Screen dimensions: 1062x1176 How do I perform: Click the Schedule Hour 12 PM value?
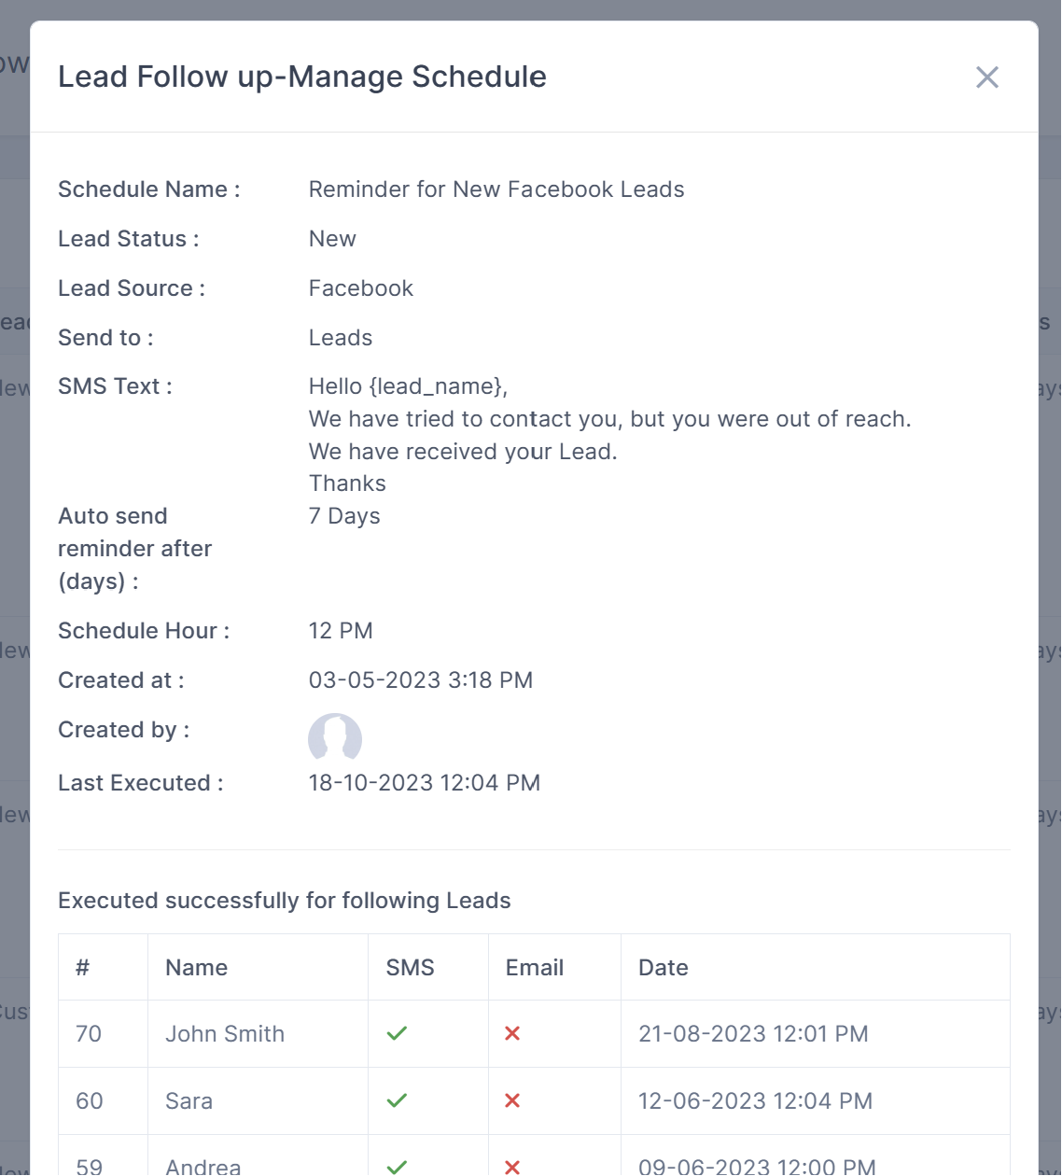point(341,630)
